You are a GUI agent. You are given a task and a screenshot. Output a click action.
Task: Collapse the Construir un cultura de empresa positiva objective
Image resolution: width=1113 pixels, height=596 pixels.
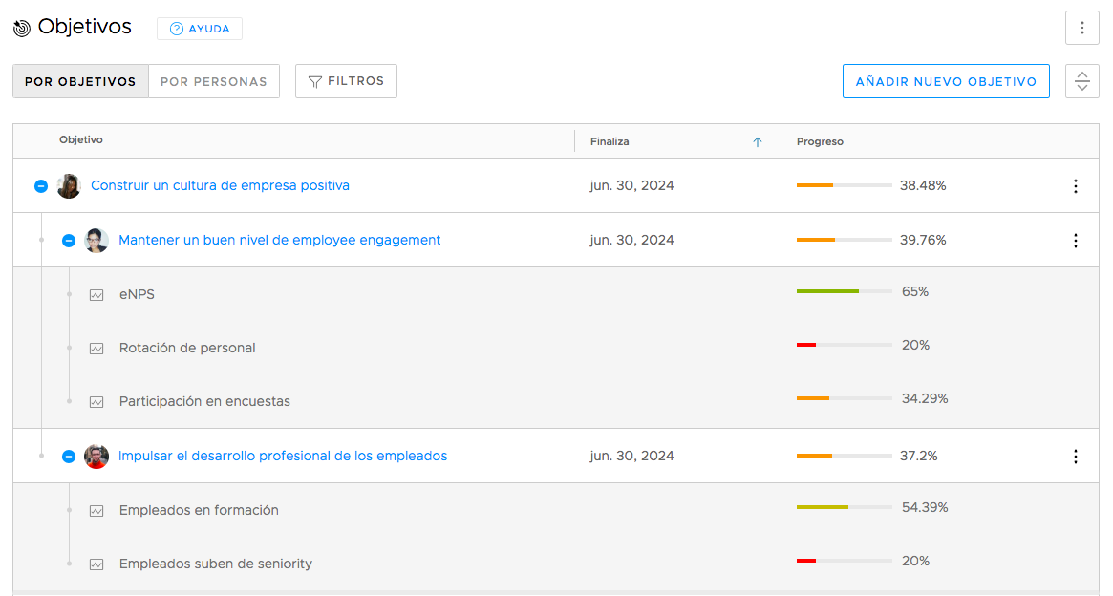[41, 186]
